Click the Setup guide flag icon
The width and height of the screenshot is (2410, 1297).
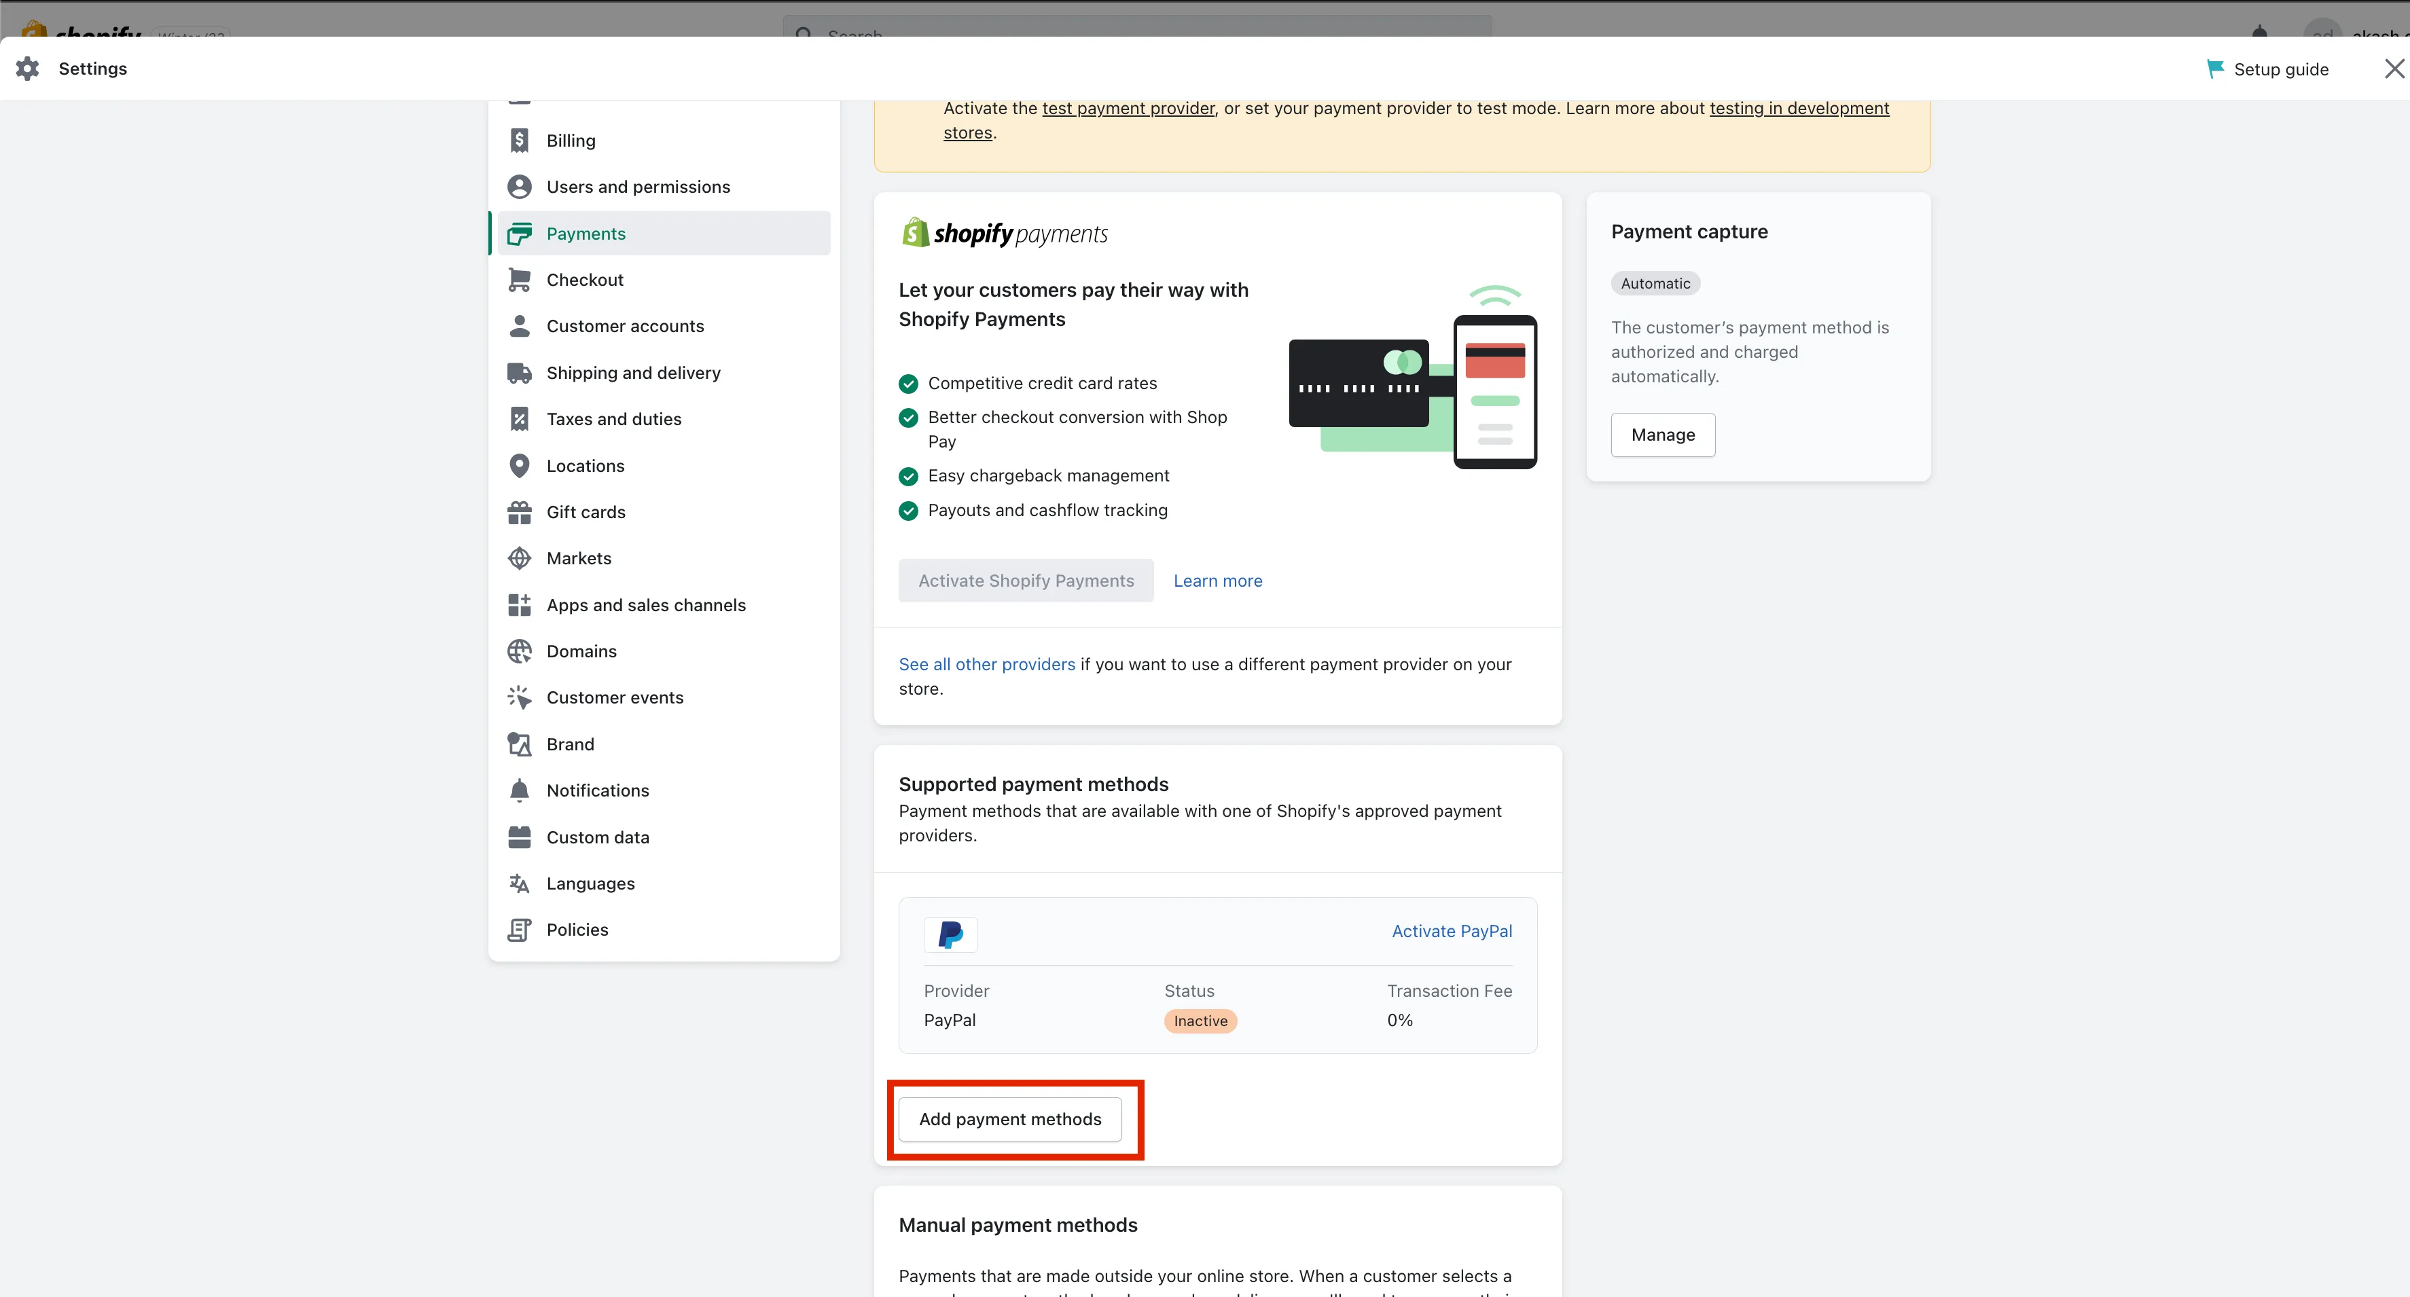tap(2216, 69)
